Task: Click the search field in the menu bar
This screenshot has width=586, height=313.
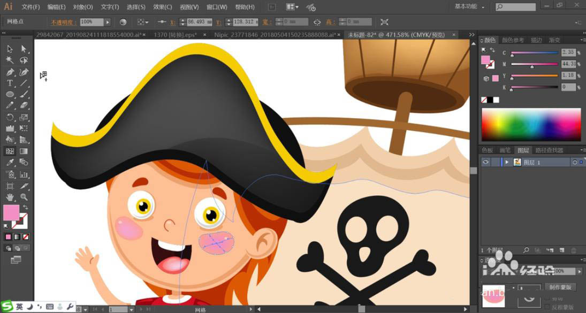Action: tap(516, 7)
